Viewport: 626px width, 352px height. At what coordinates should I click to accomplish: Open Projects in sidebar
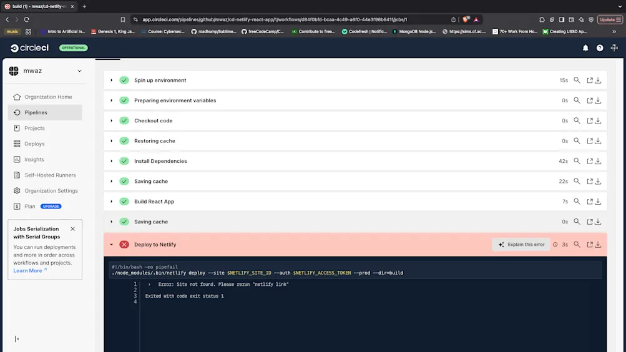point(45,128)
